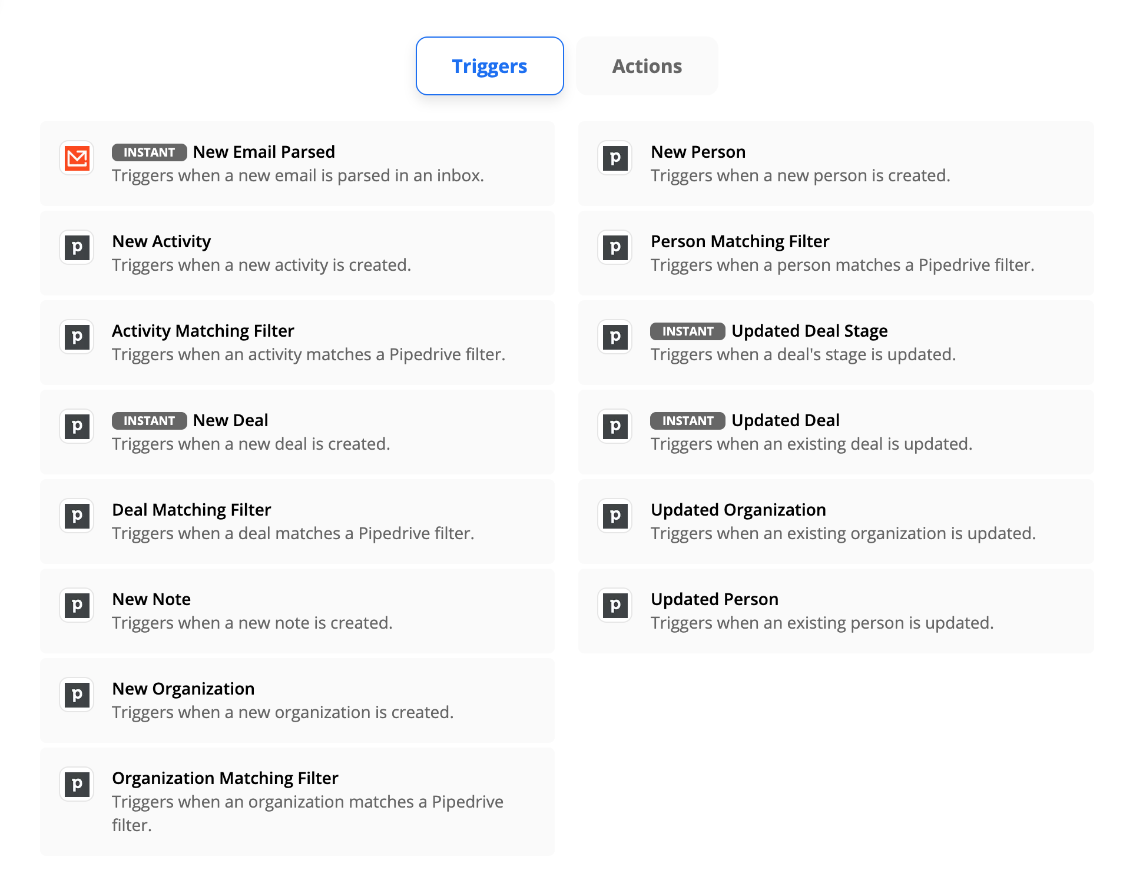Click the Person Matching Filter trigger

coord(835,253)
